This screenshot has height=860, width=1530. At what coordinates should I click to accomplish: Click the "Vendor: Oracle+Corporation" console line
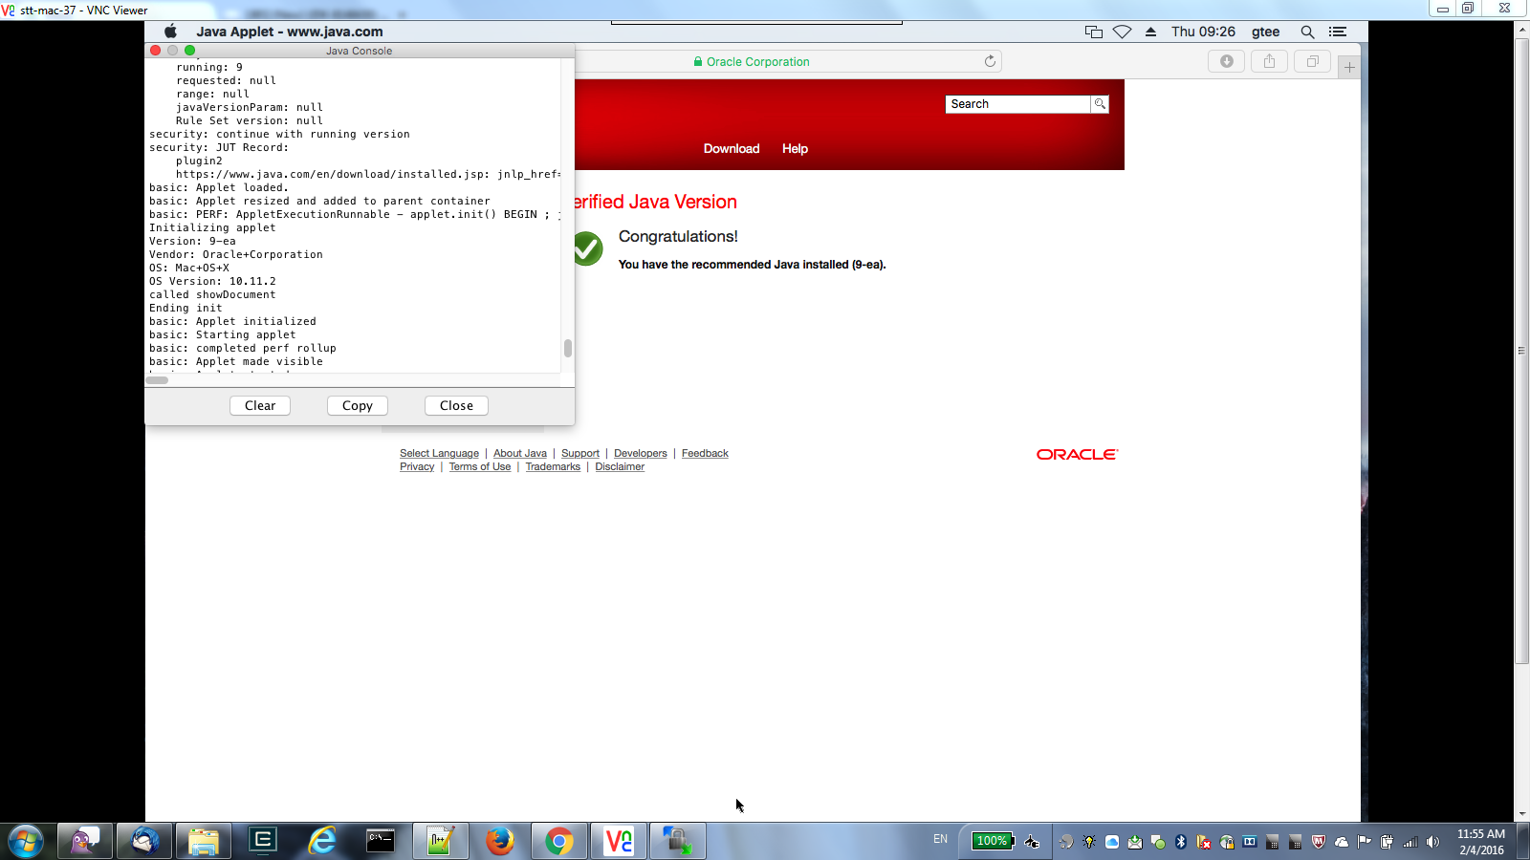(236, 255)
